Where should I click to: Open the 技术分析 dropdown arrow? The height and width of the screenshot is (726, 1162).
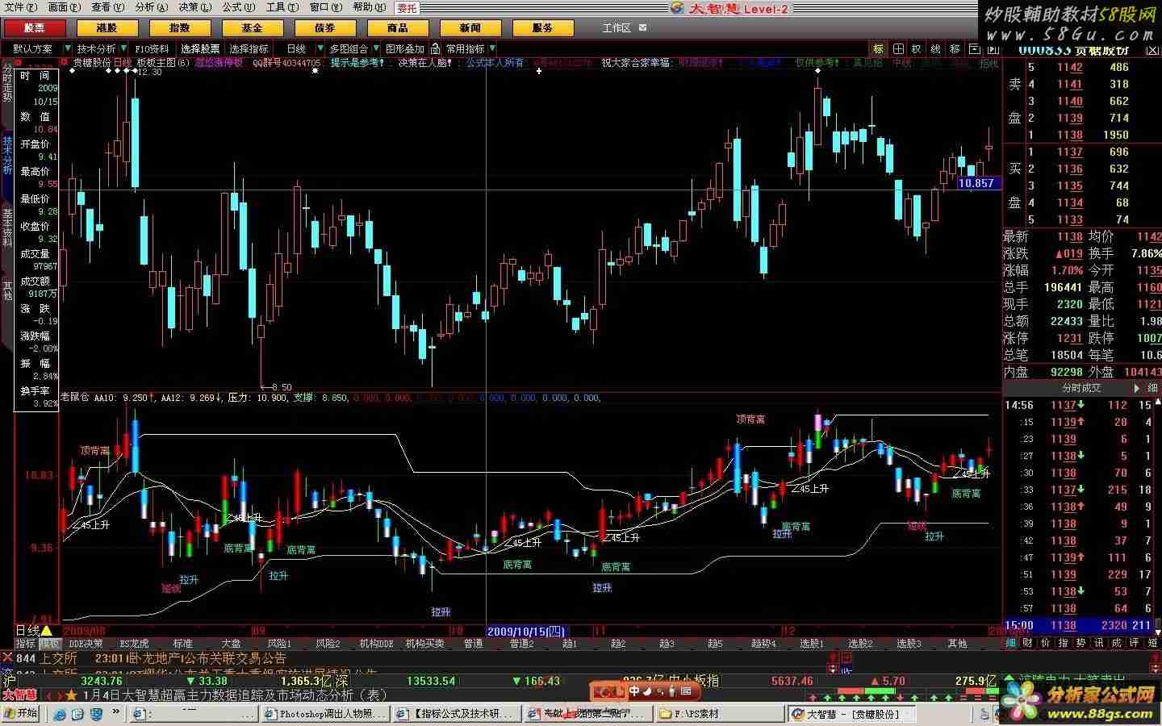pos(123,49)
